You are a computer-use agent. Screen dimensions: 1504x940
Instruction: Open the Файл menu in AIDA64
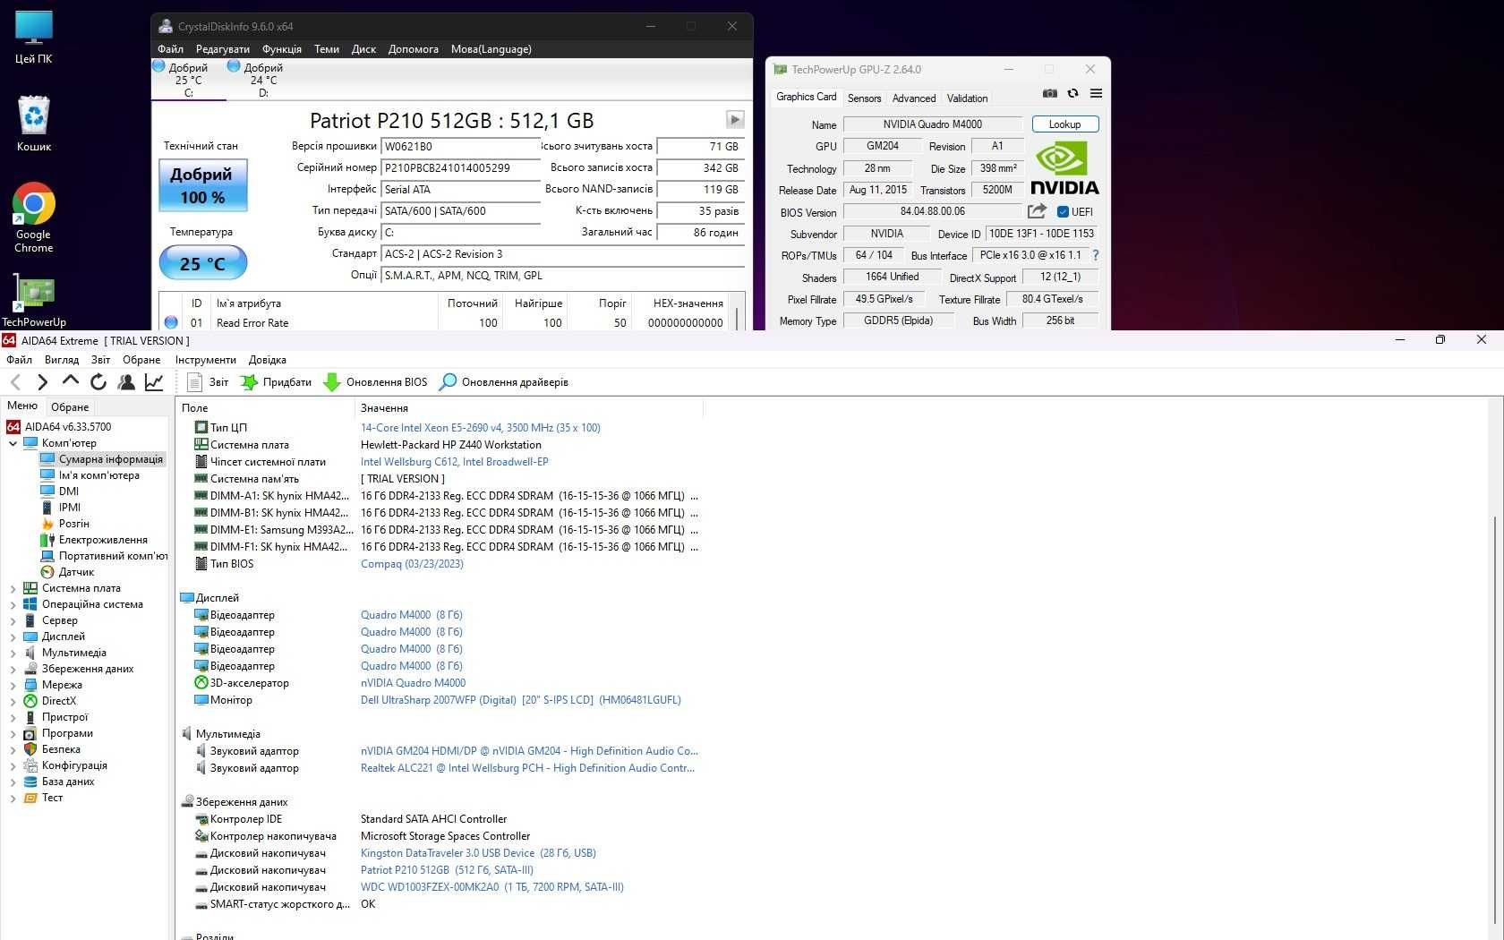[19, 360]
